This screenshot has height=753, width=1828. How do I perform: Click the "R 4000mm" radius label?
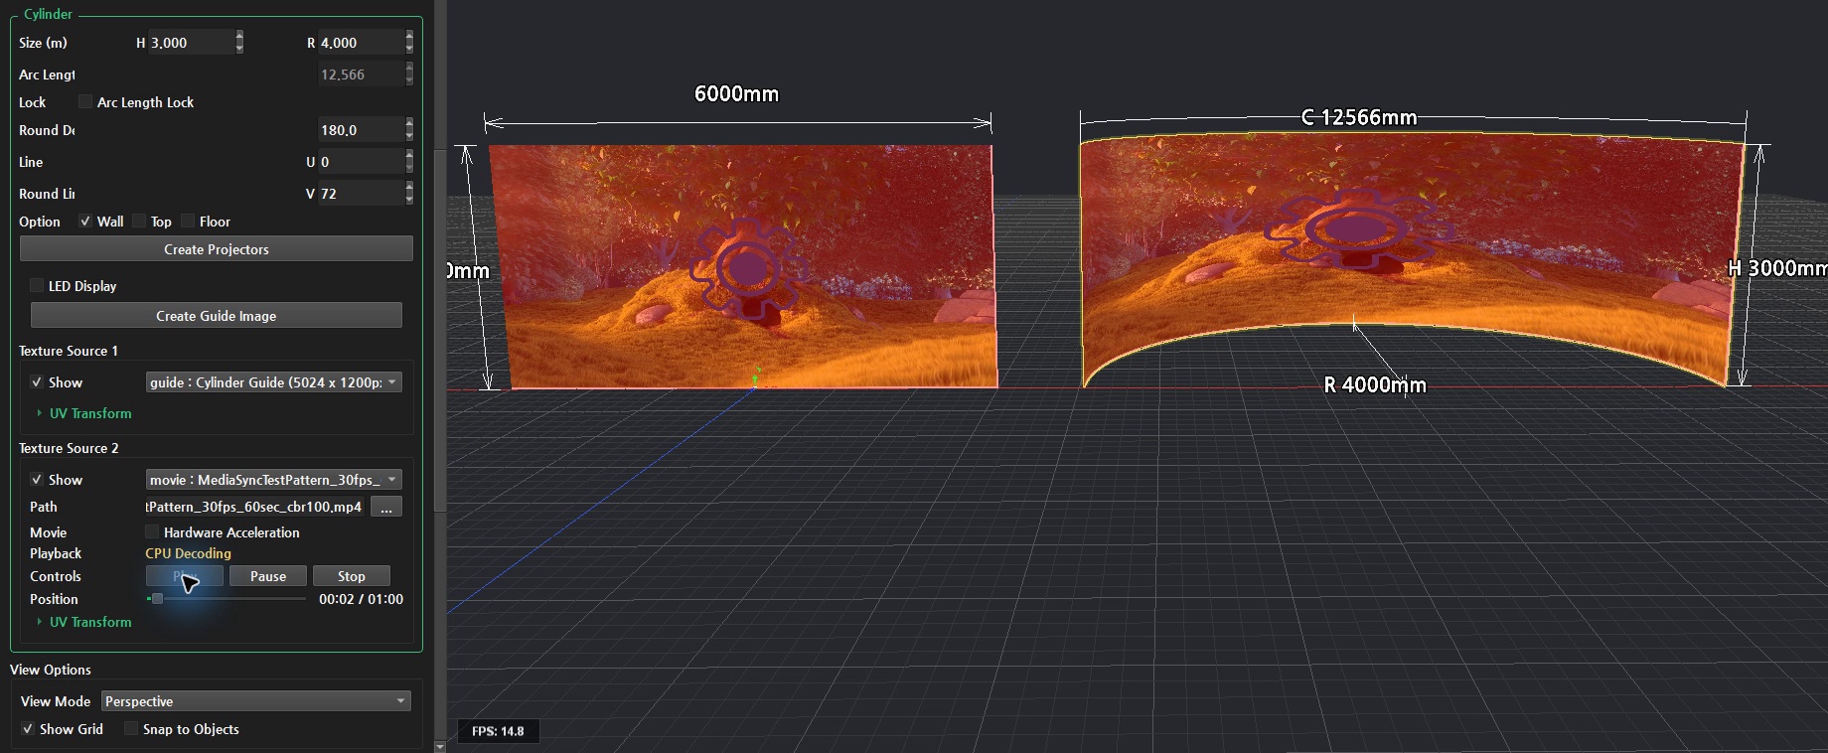(x=1375, y=385)
